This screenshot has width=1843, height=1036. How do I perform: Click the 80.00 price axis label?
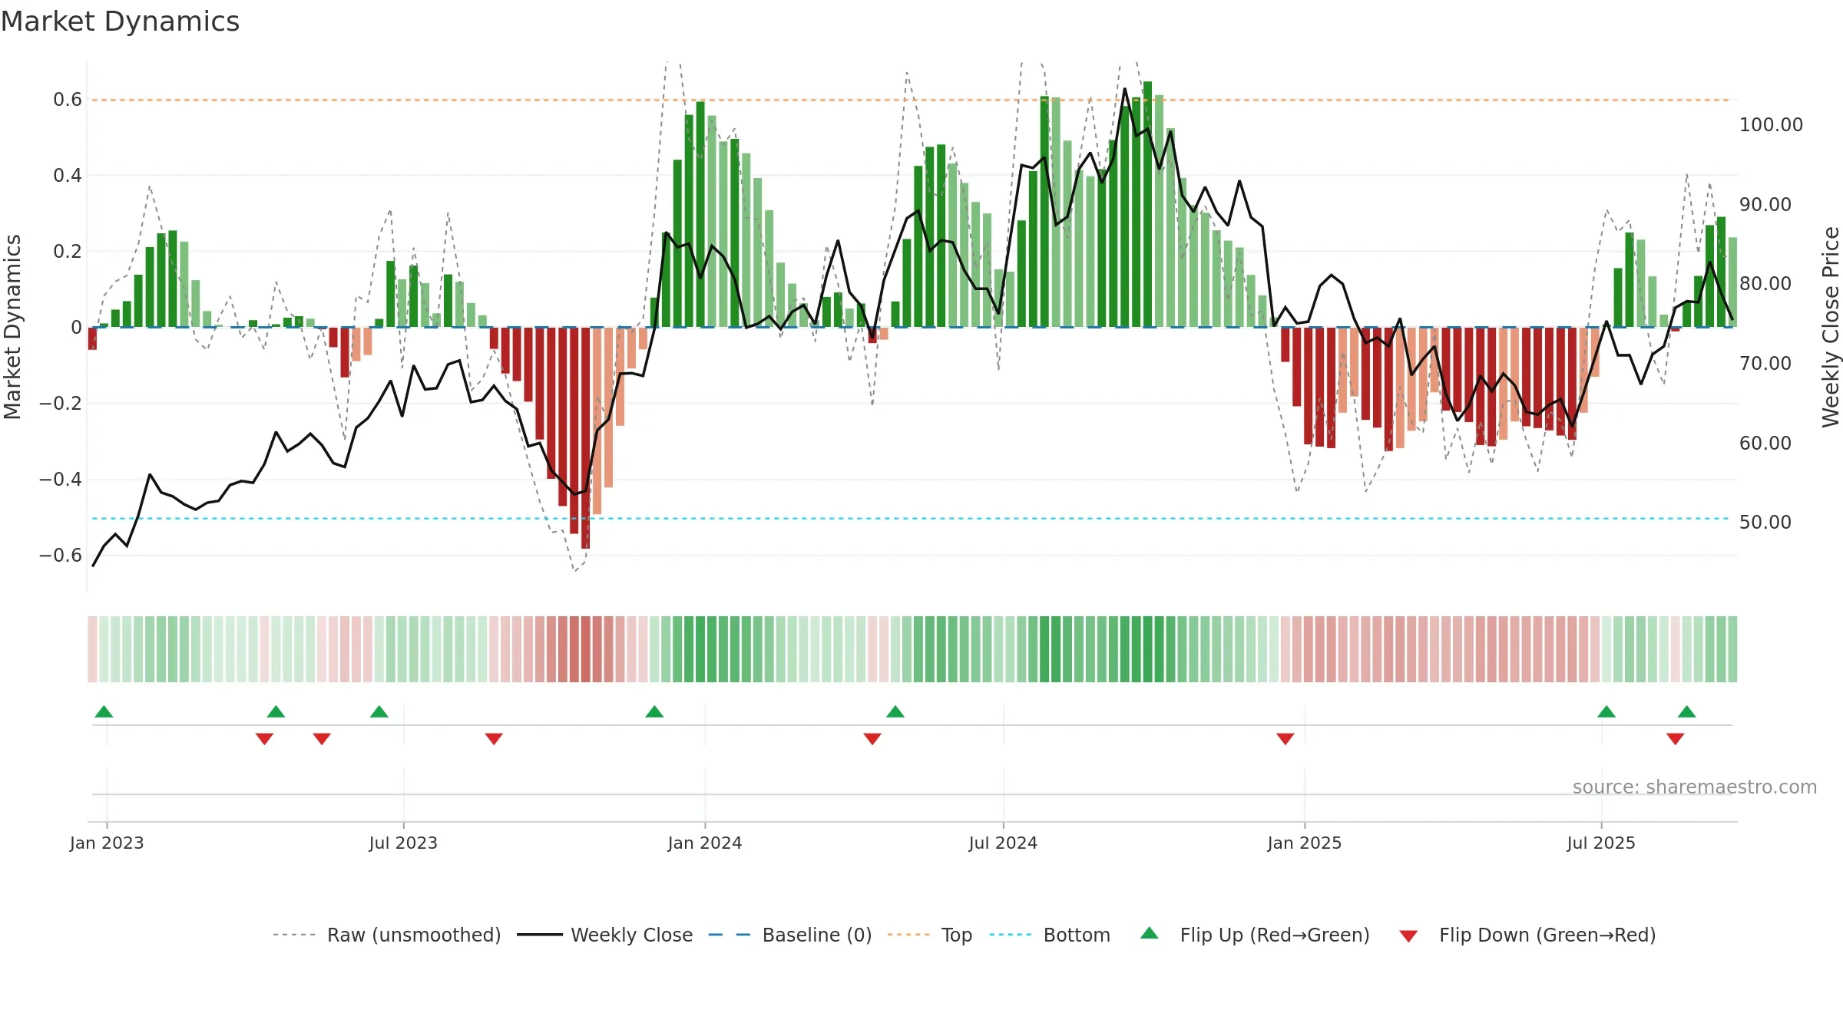point(1765,284)
